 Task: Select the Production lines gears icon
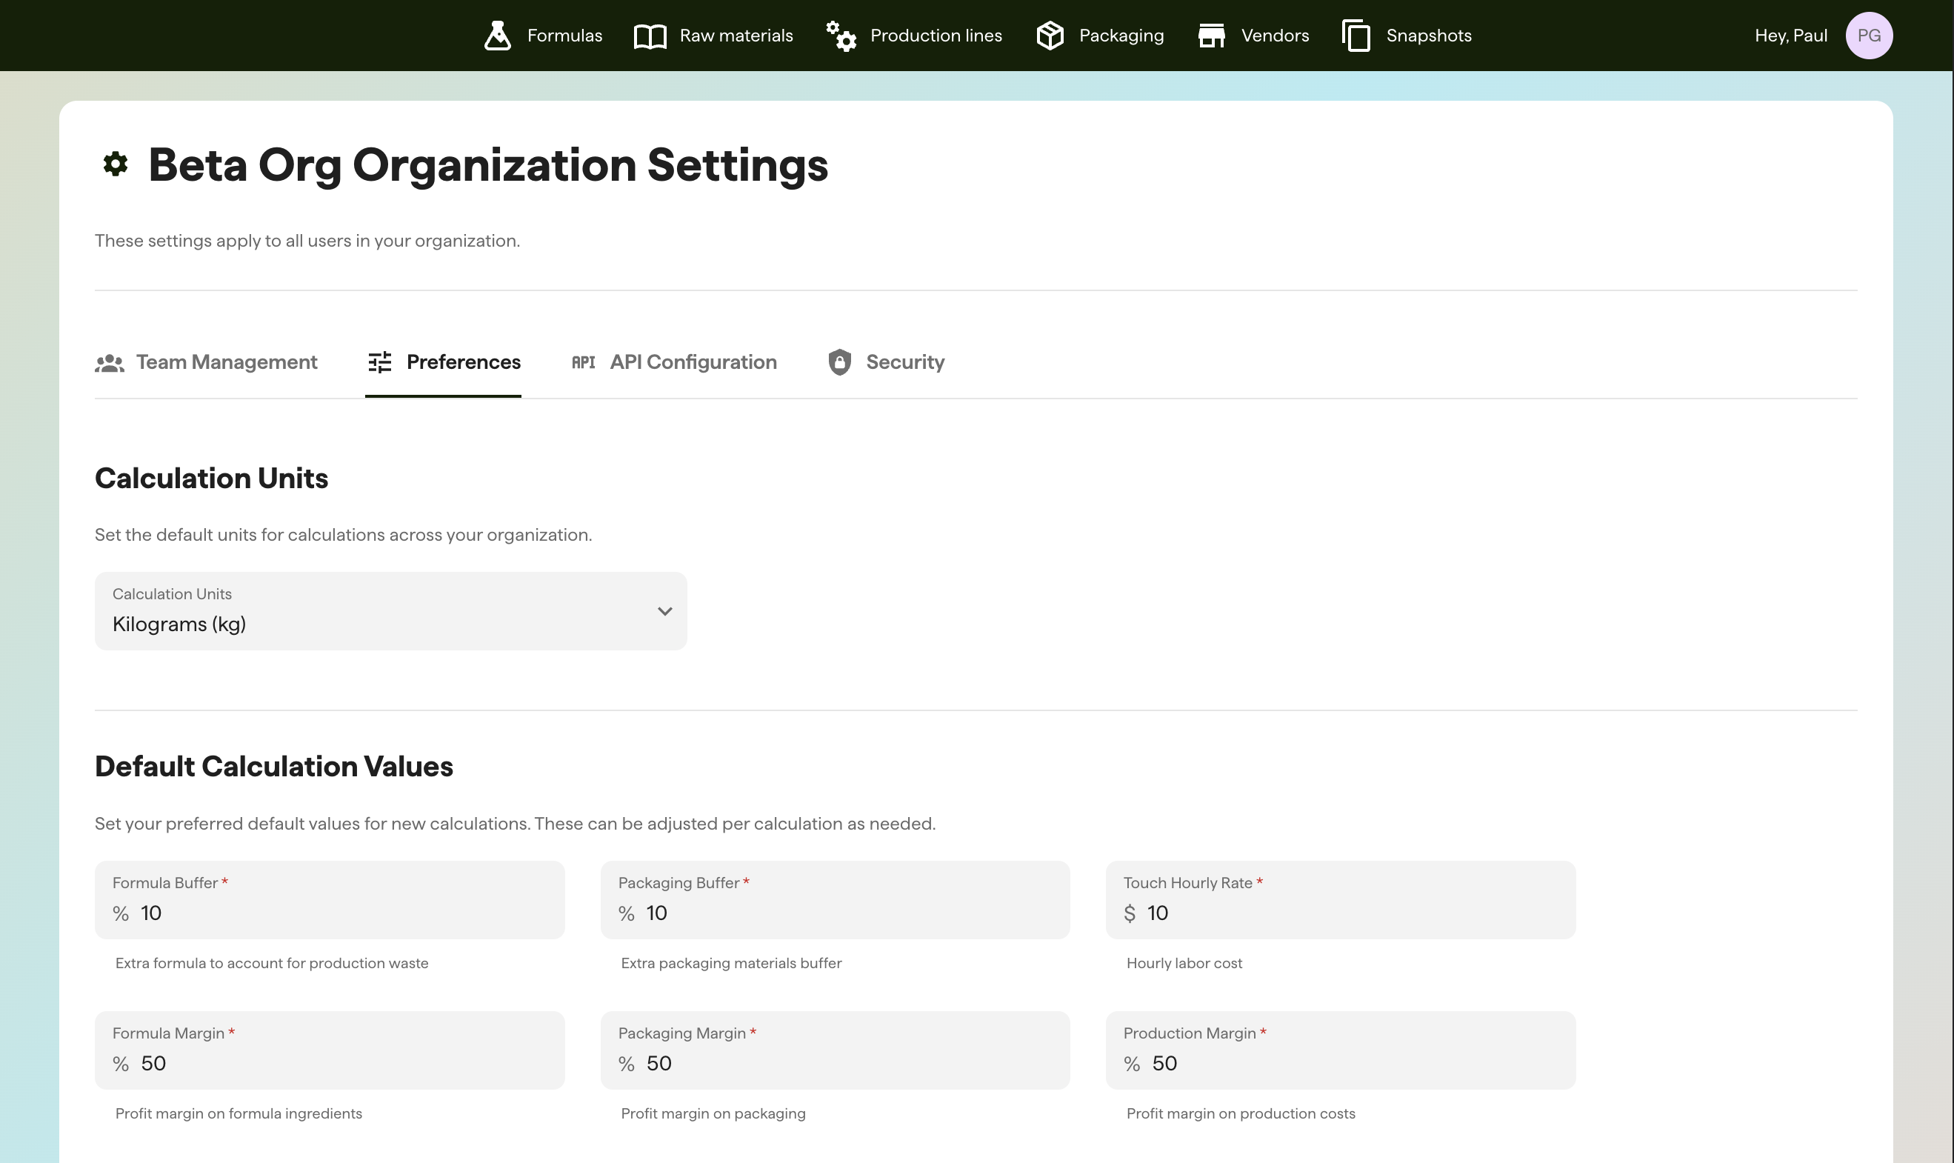point(842,36)
